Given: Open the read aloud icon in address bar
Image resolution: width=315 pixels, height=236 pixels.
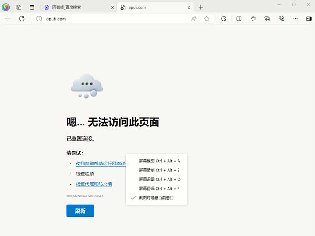Looking at the screenshot, I should tap(194, 19).
